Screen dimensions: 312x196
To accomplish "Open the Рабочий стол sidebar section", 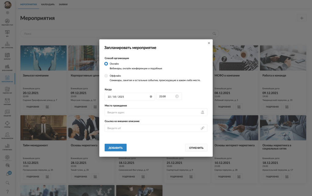I will click(x=7, y=22).
